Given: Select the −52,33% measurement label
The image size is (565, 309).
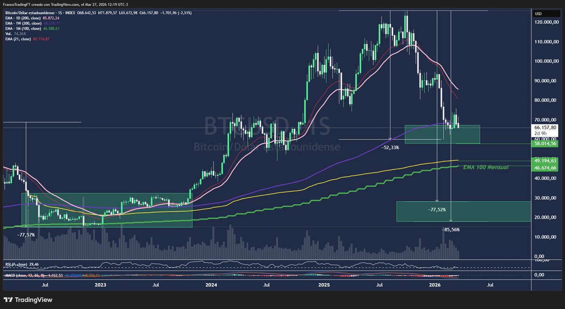Looking at the screenshot, I should [389, 148].
